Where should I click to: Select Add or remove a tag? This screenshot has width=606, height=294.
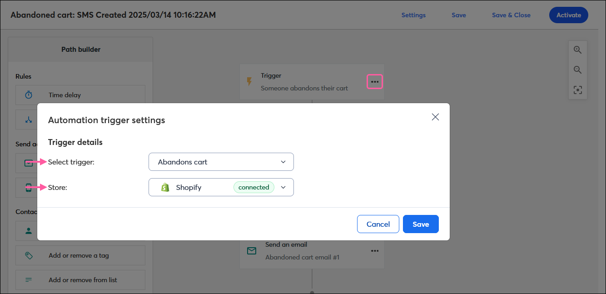(80, 255)
